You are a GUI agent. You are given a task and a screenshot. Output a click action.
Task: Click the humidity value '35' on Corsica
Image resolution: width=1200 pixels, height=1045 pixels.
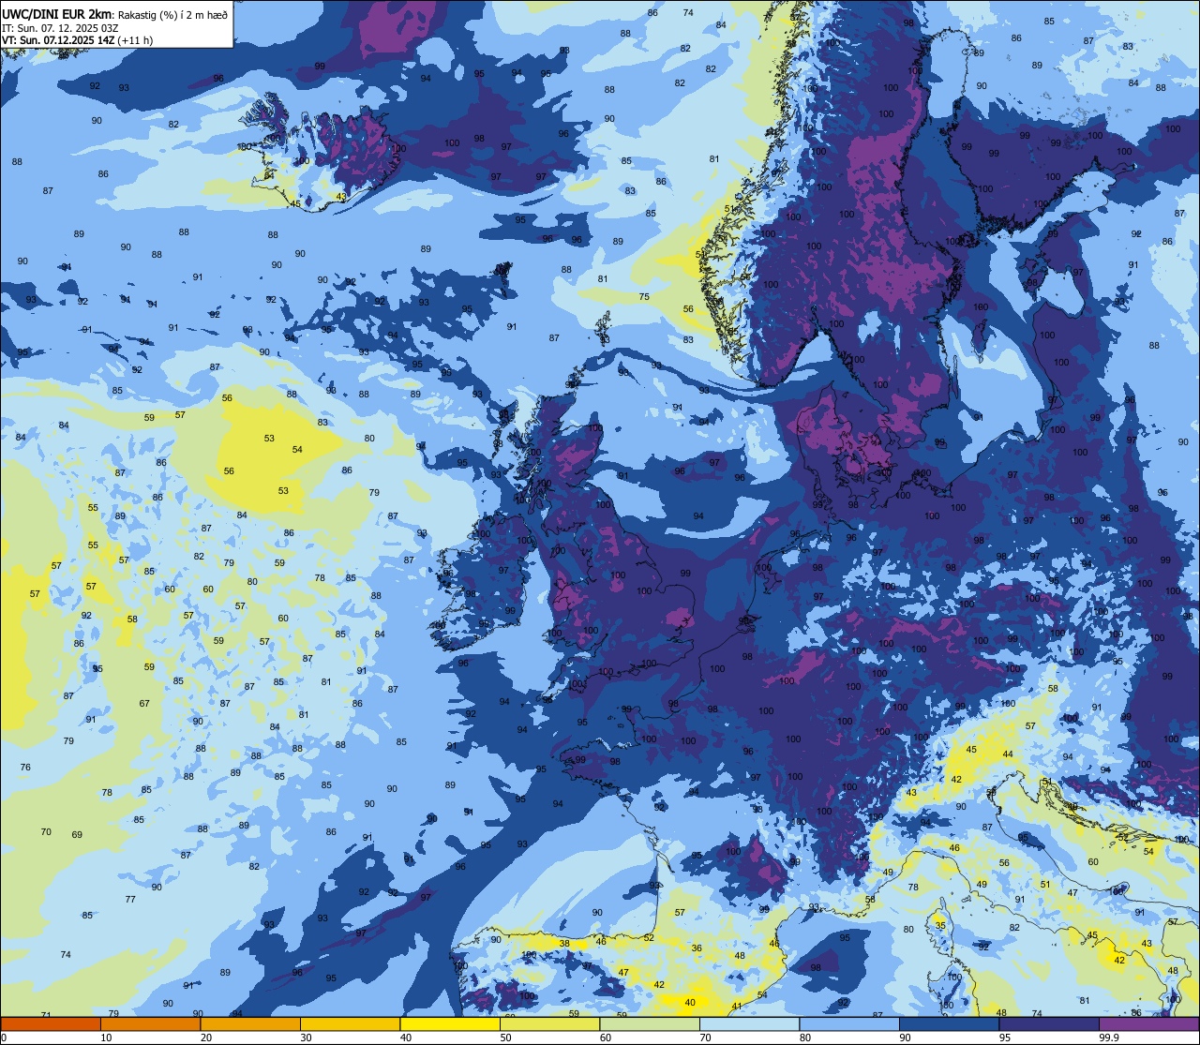point(940,926)
